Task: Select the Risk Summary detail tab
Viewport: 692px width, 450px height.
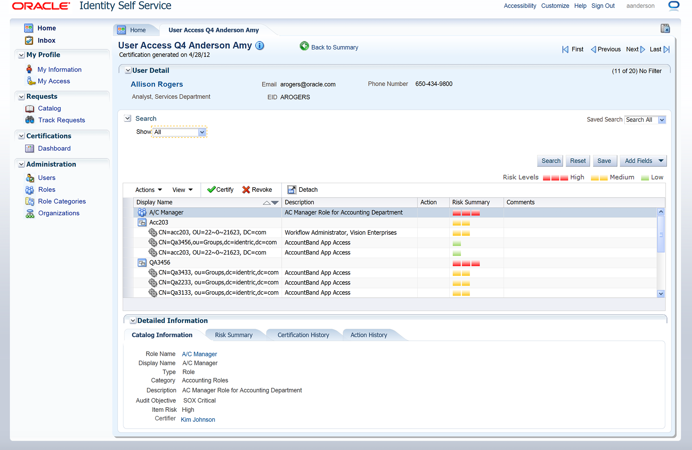Action: pyautogui.click(x=234, y=335)
